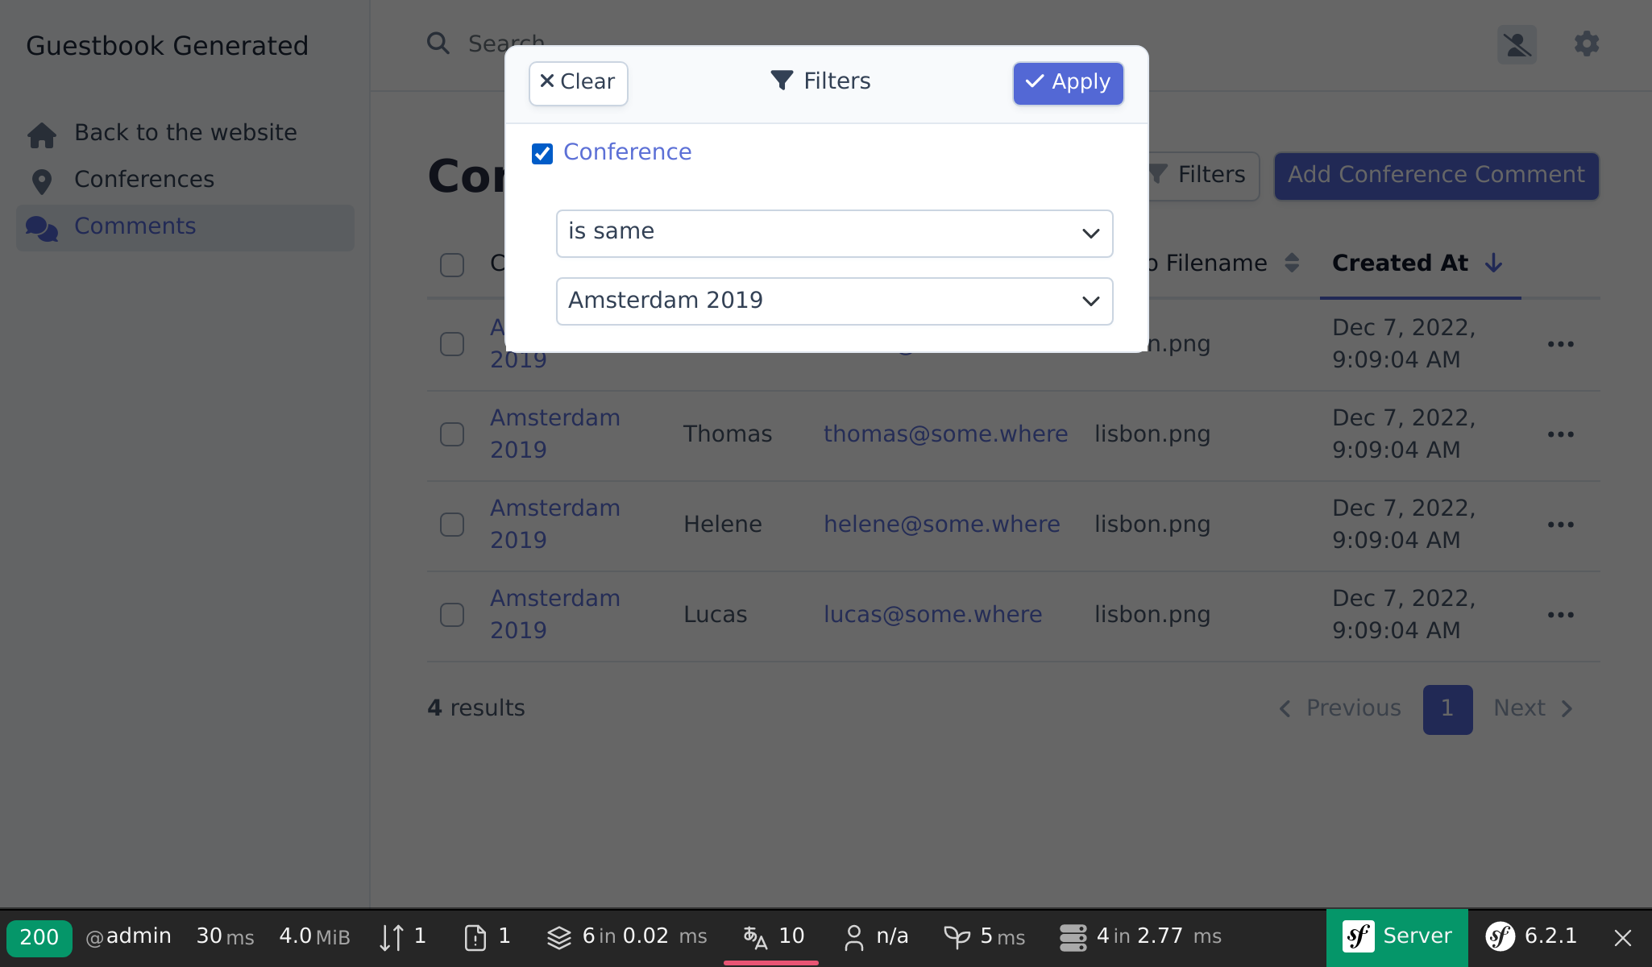Image resolution: width=1652 pixels, height=967 pixels.
Task: Click the Add Conference Comment button
Action: click(1435, 175)
